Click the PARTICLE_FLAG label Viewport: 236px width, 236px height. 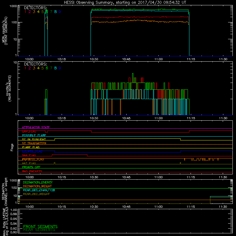click(33, 159)
